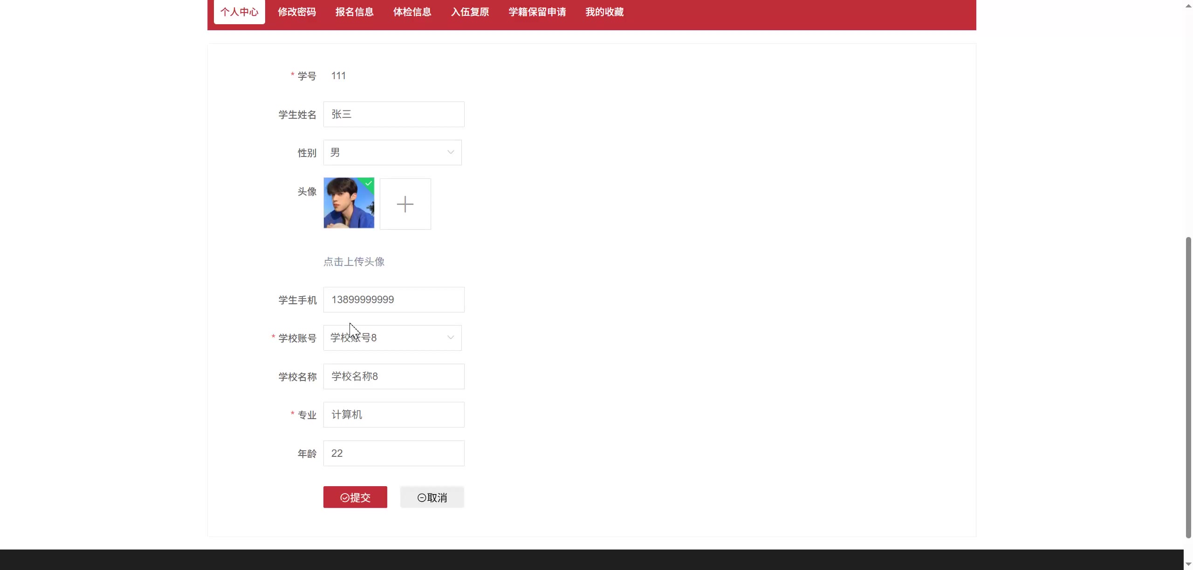Expand the 性别 dropdown arrow
Viewport: 1193px width, 570px height.
[x=450, y=152]
